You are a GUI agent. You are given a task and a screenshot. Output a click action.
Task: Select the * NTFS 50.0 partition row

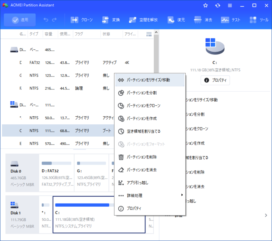tap(58, 118)
